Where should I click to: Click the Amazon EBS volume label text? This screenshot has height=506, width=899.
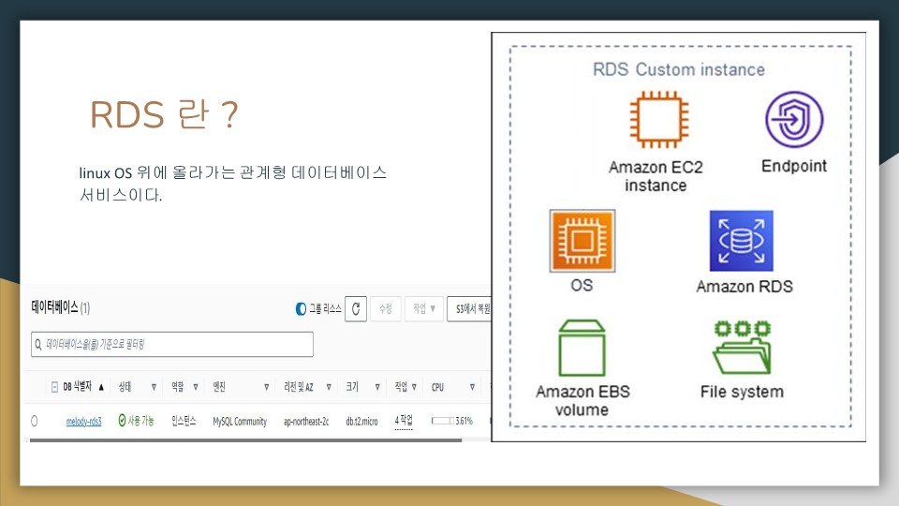point(582,400)
